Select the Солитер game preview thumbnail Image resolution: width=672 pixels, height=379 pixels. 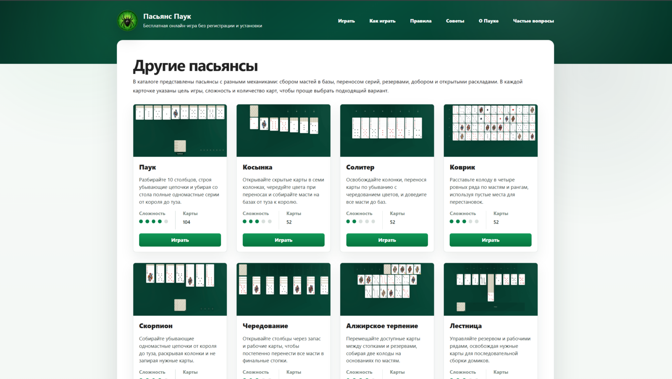pyautogui.click(x=387, y=131)
